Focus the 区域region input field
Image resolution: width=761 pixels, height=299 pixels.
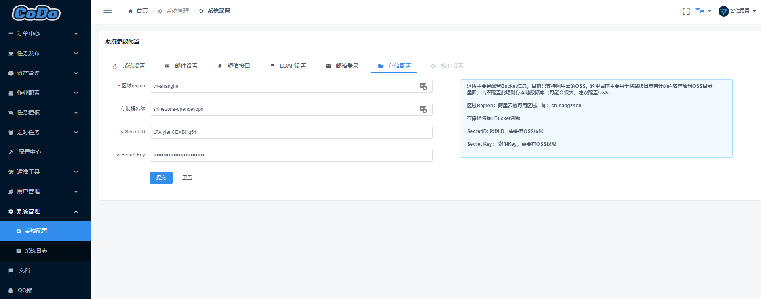point(291,86)
